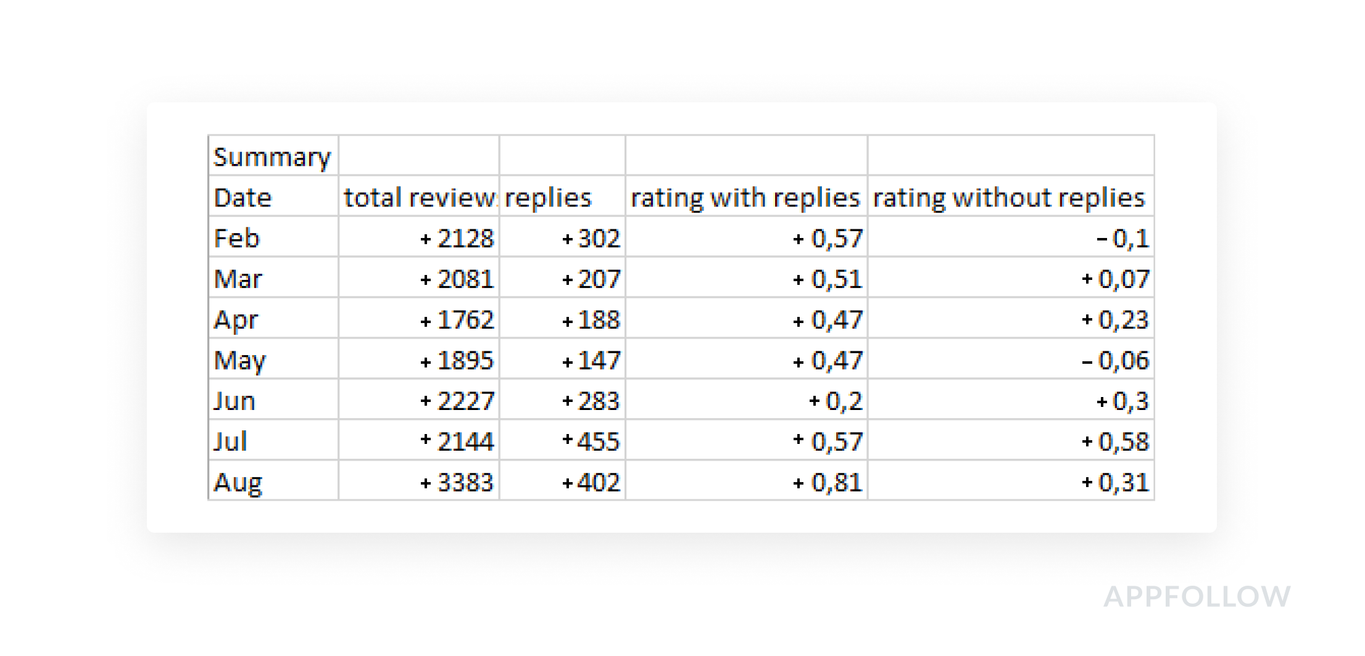Image resolution: width=1365 pixels, height=656 pixels.
Task: Click the Summary title cell
Action: [x=272, y=157]
